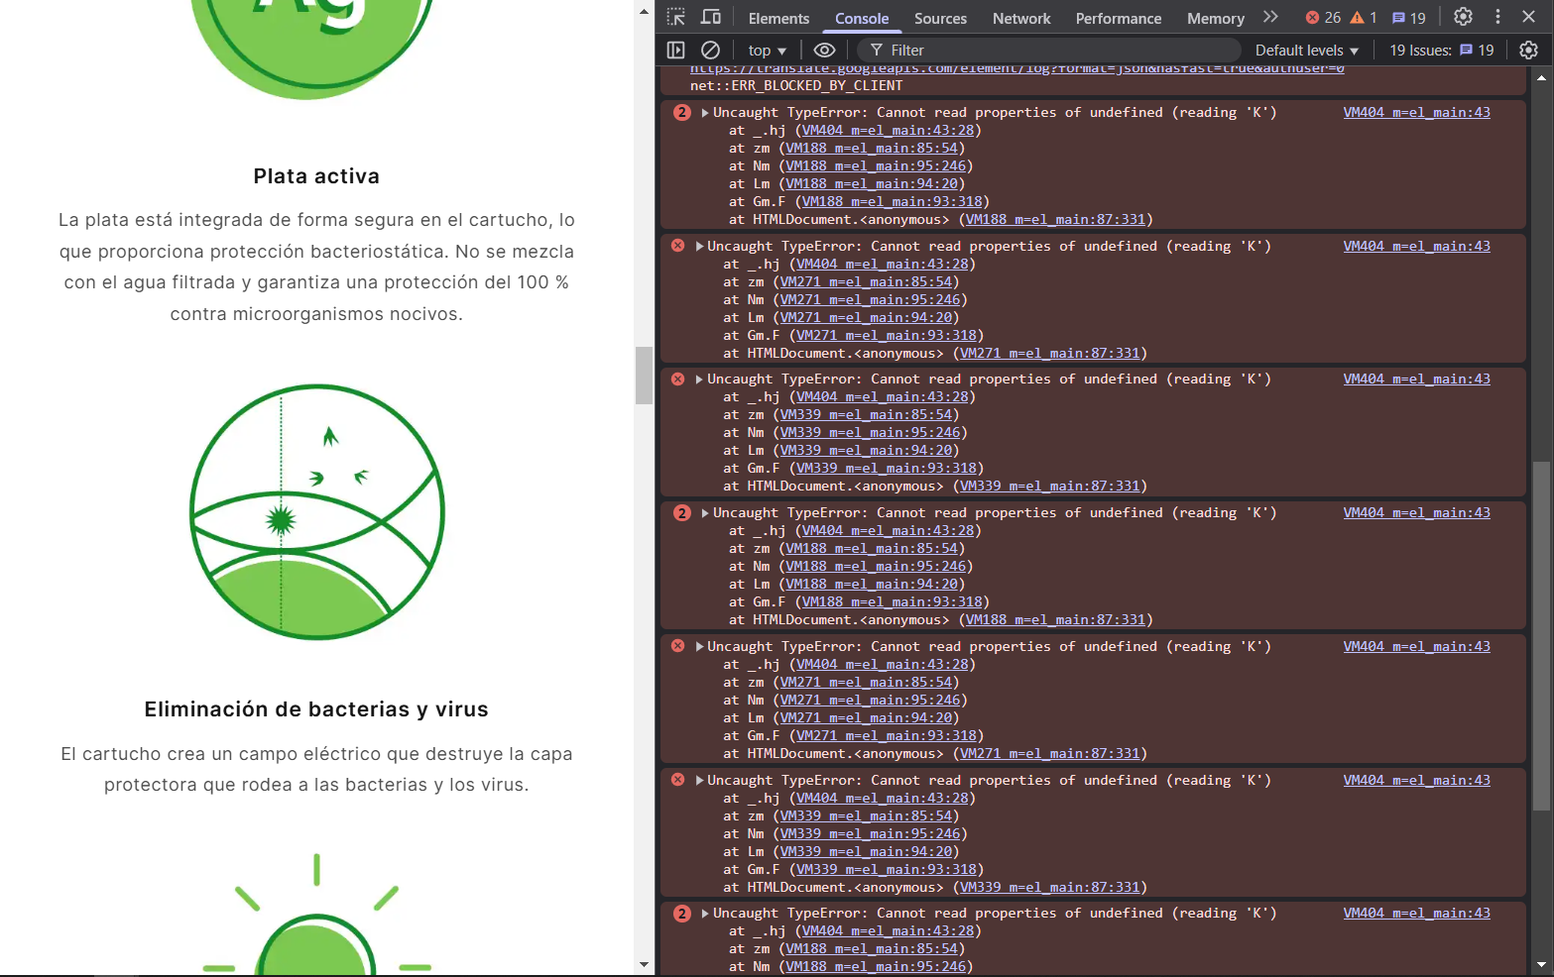This screenshot has height=977, width=1554.
Task: Focus the console Filter field
Action: (1051, 51)
